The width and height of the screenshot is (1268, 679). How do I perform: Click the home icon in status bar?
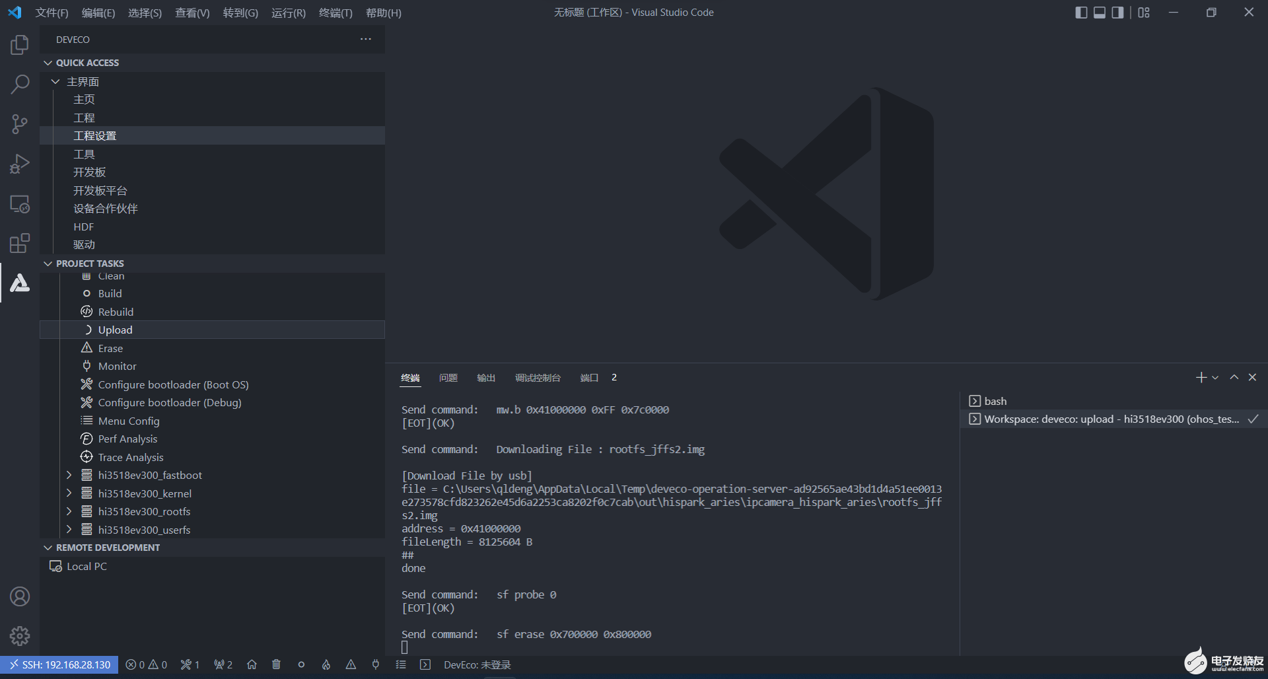point(252,664)
